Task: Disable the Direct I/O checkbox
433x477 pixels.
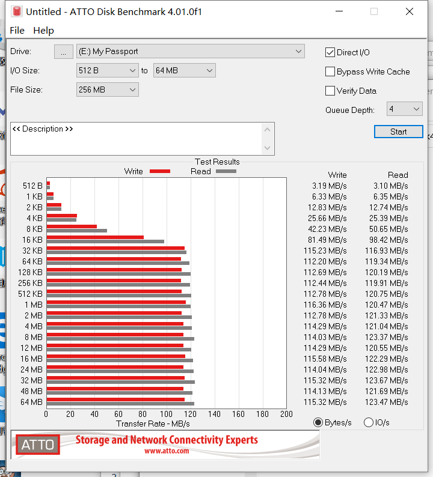Action: pyautogui.click(x=330, y=52)
